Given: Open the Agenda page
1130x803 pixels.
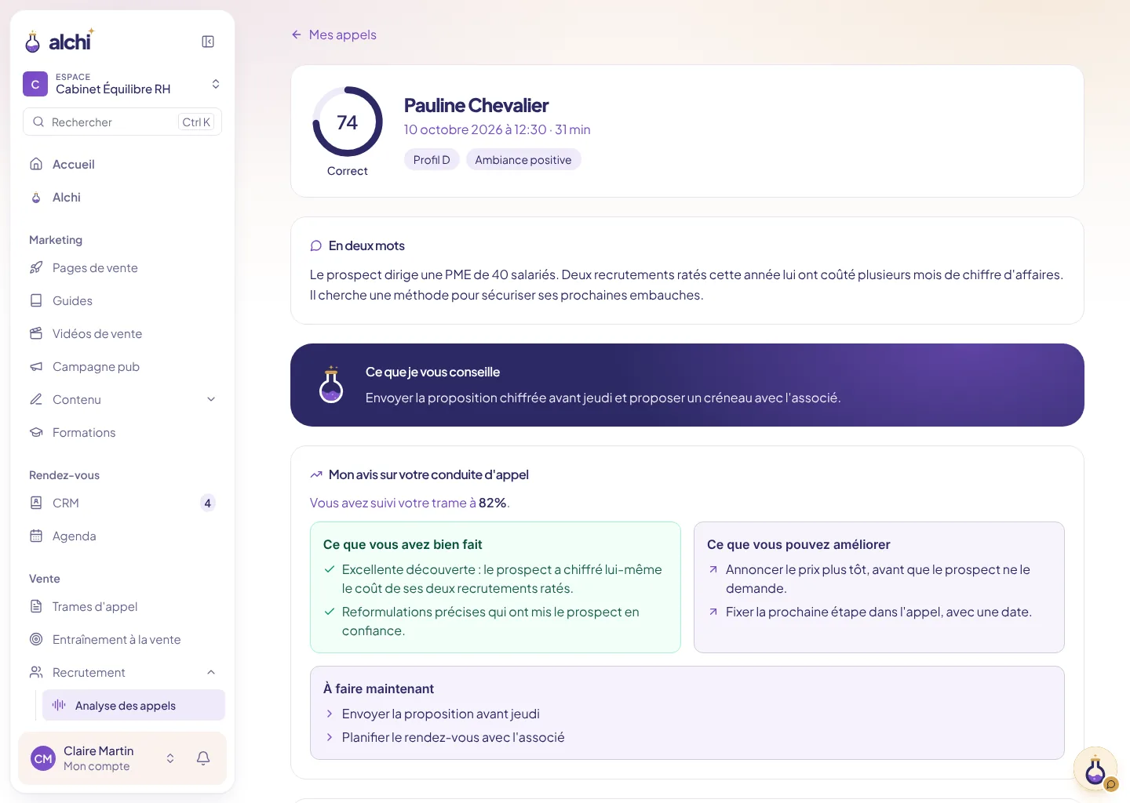Looking at the screenshot, I should pos(122,536).
